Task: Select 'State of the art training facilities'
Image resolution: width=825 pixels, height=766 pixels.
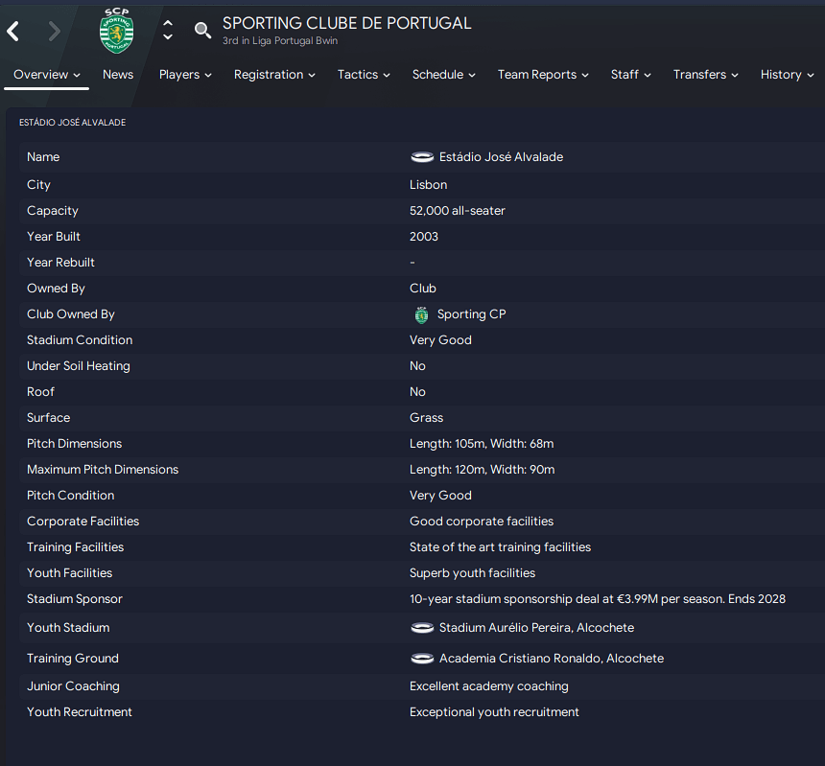Action: [x=500, y=547]
